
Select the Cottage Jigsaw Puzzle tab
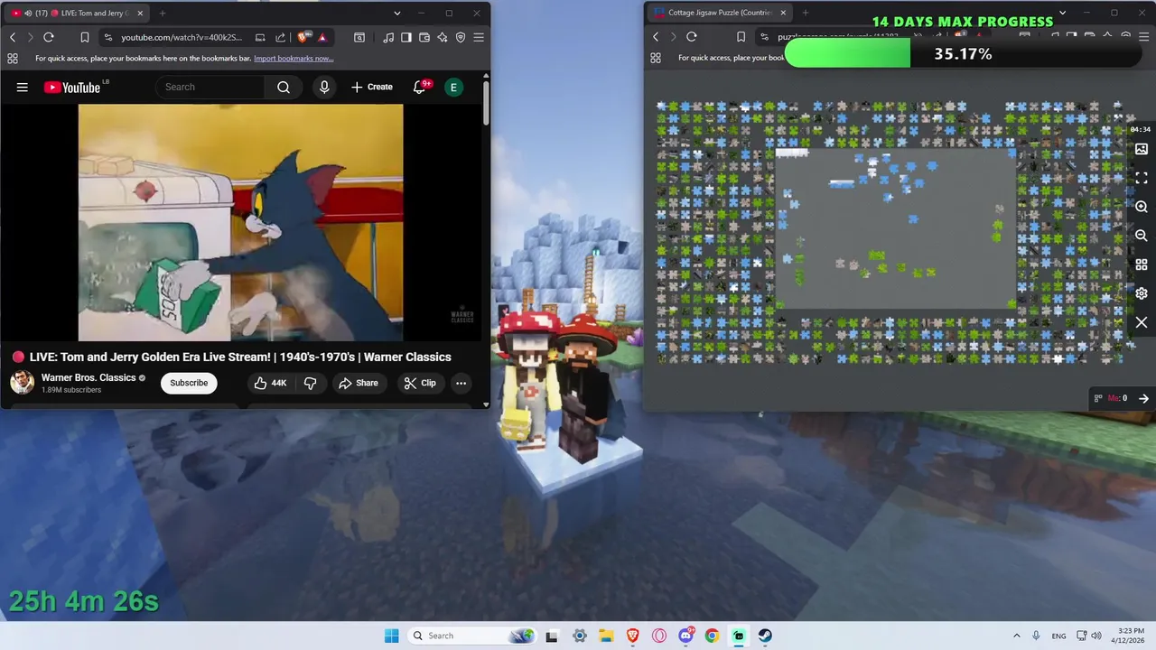[x=720, y=13]
